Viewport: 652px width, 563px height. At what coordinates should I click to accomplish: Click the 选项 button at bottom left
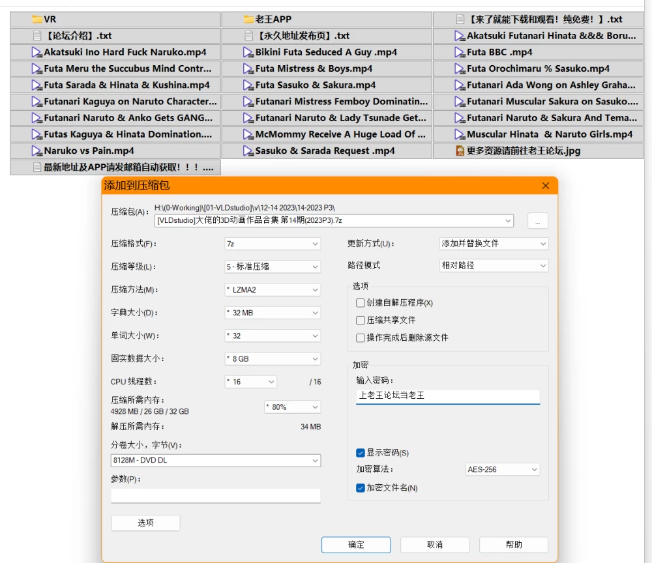tap(145, 523)
